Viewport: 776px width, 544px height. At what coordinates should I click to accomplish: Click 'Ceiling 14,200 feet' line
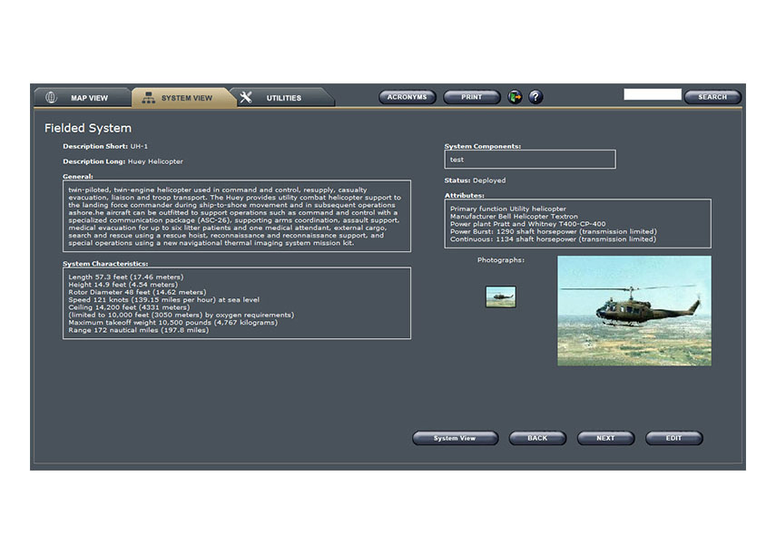(129, 307)
